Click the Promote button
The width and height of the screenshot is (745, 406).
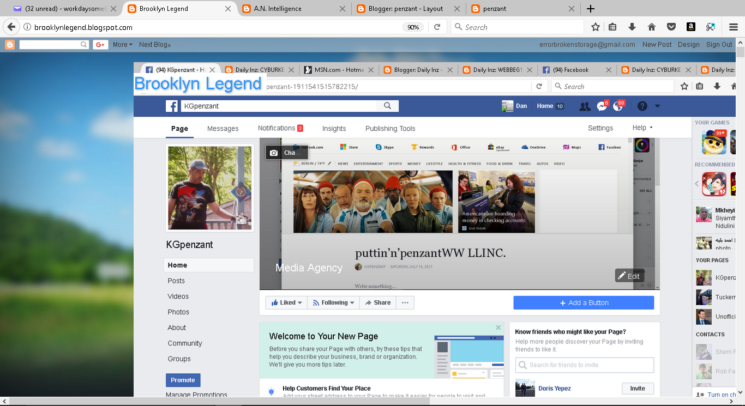click(183, 380)
